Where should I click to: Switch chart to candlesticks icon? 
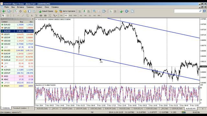tap(84, 11)
